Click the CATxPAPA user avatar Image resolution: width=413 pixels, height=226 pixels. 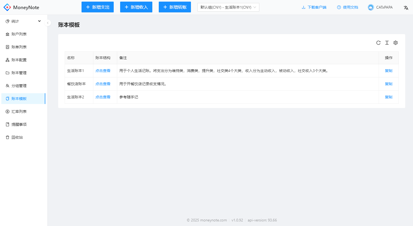click(371, 7)
